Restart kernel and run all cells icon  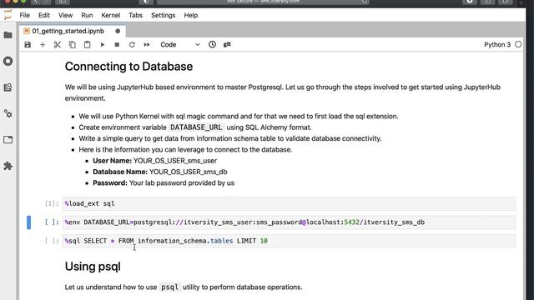click(x=147, y=44)
